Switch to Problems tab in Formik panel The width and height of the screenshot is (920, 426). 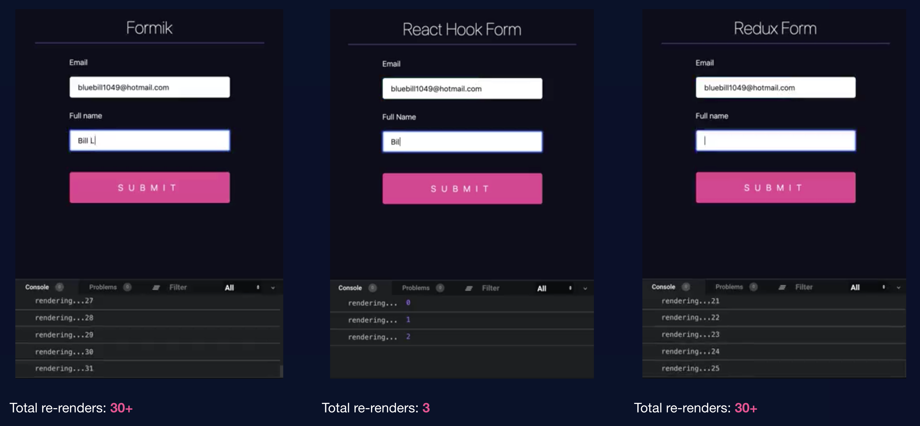click(103, 287)
